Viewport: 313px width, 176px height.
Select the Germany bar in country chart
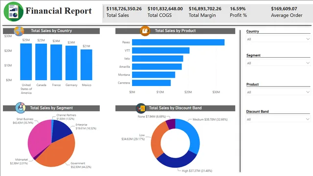click(x=71, y=63)
